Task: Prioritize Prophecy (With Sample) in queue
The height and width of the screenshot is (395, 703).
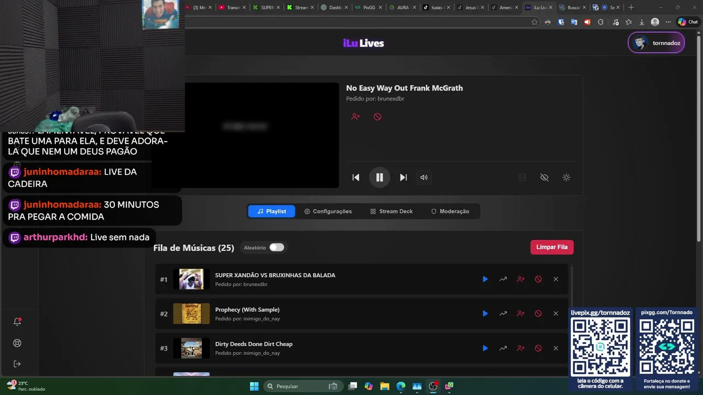Action: 503,314
